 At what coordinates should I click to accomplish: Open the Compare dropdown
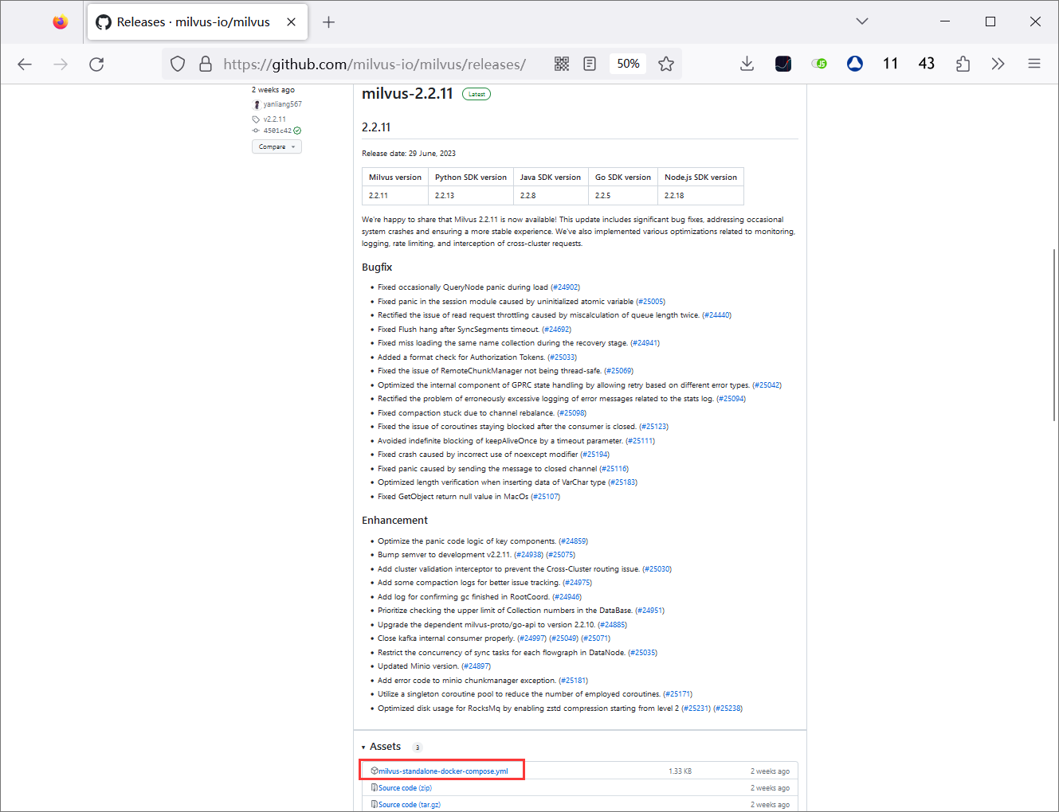tap(277, 146)
